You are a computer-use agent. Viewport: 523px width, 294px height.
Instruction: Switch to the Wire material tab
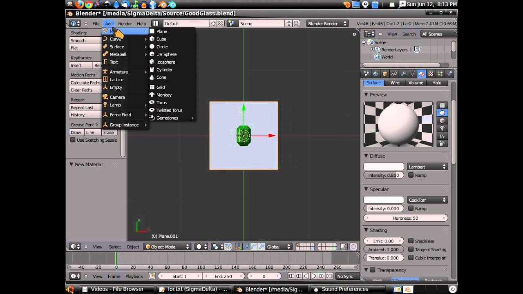(395, 82)
